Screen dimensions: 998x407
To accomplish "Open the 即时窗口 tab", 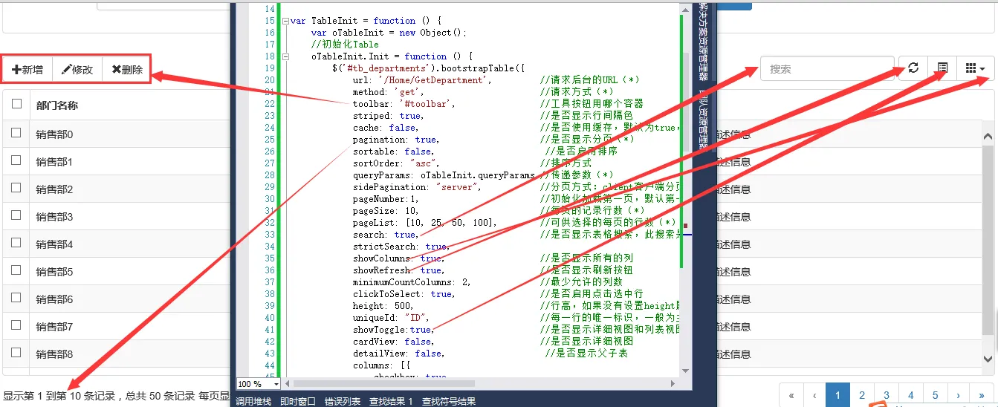I will point(298,402).
